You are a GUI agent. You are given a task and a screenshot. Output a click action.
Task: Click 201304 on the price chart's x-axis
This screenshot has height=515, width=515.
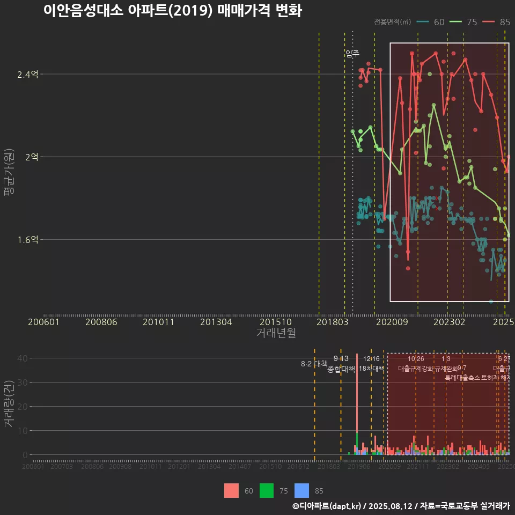click(216, 322)
